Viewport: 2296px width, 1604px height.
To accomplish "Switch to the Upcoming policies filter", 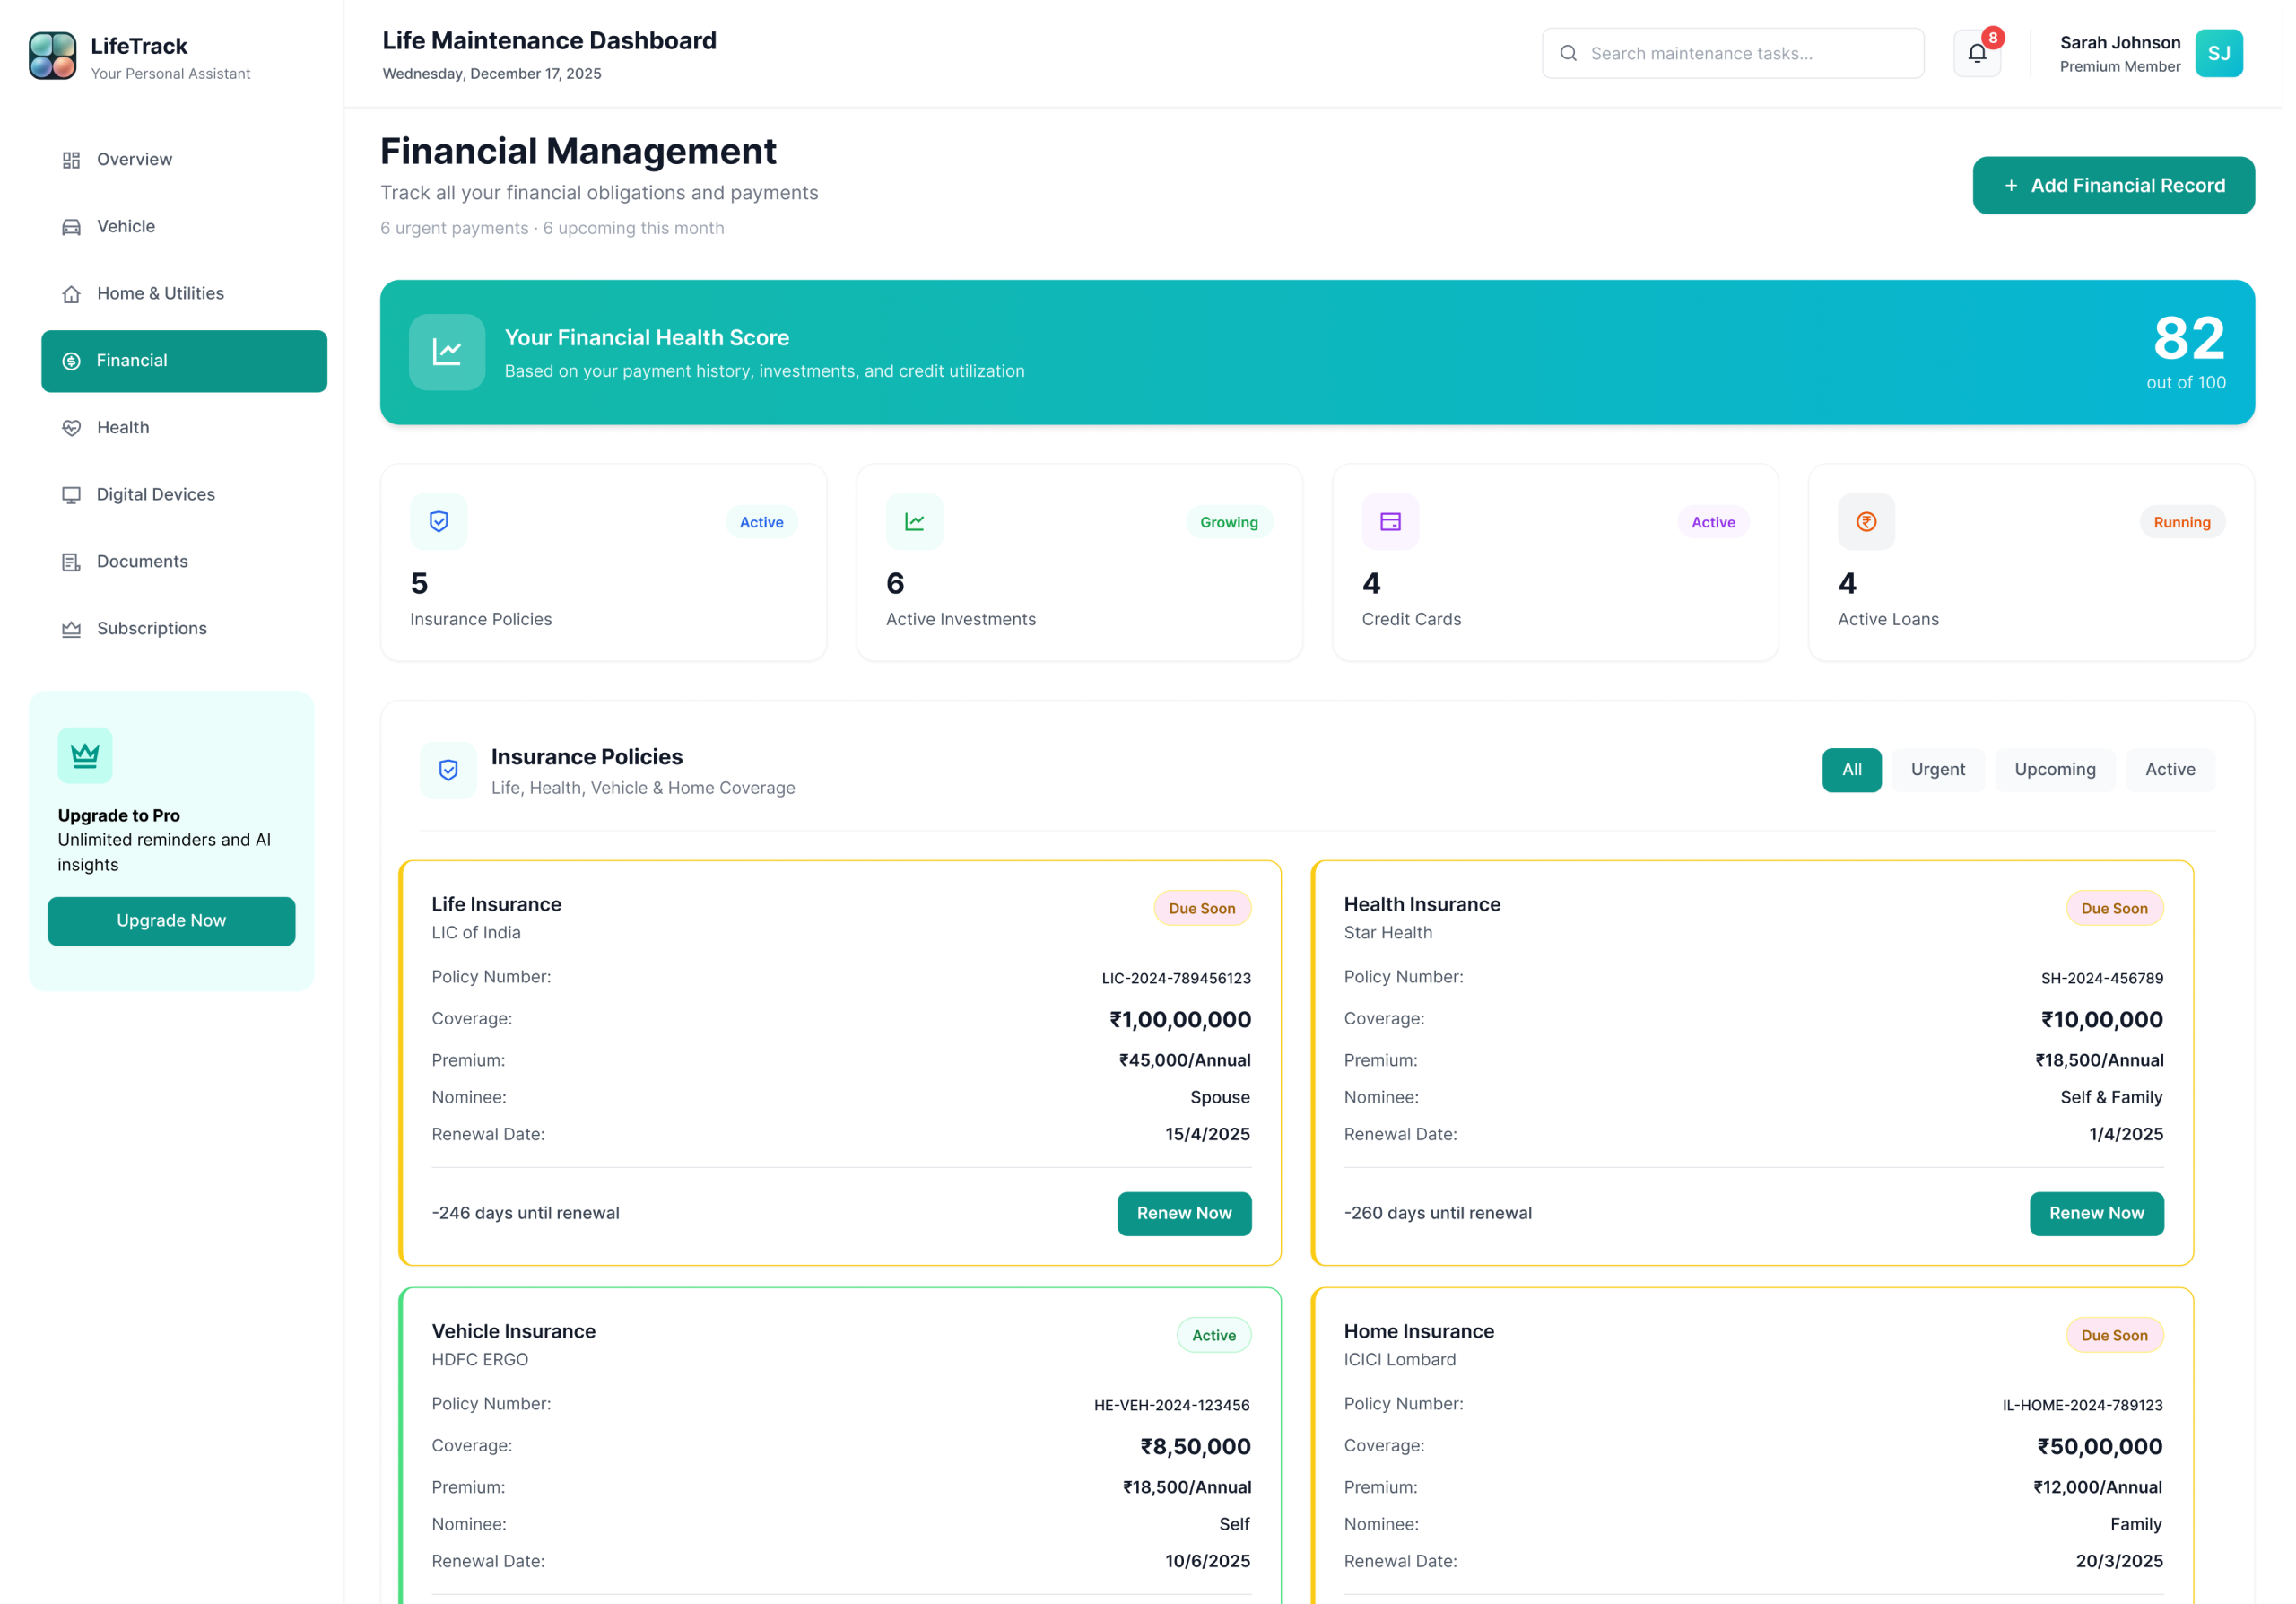I will [2055, 770].
